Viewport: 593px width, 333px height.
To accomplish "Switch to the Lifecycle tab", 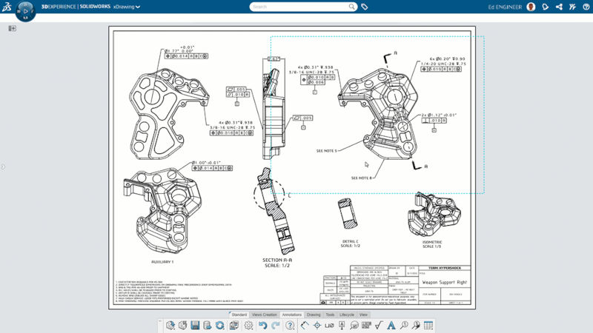I will click(347, 314).
